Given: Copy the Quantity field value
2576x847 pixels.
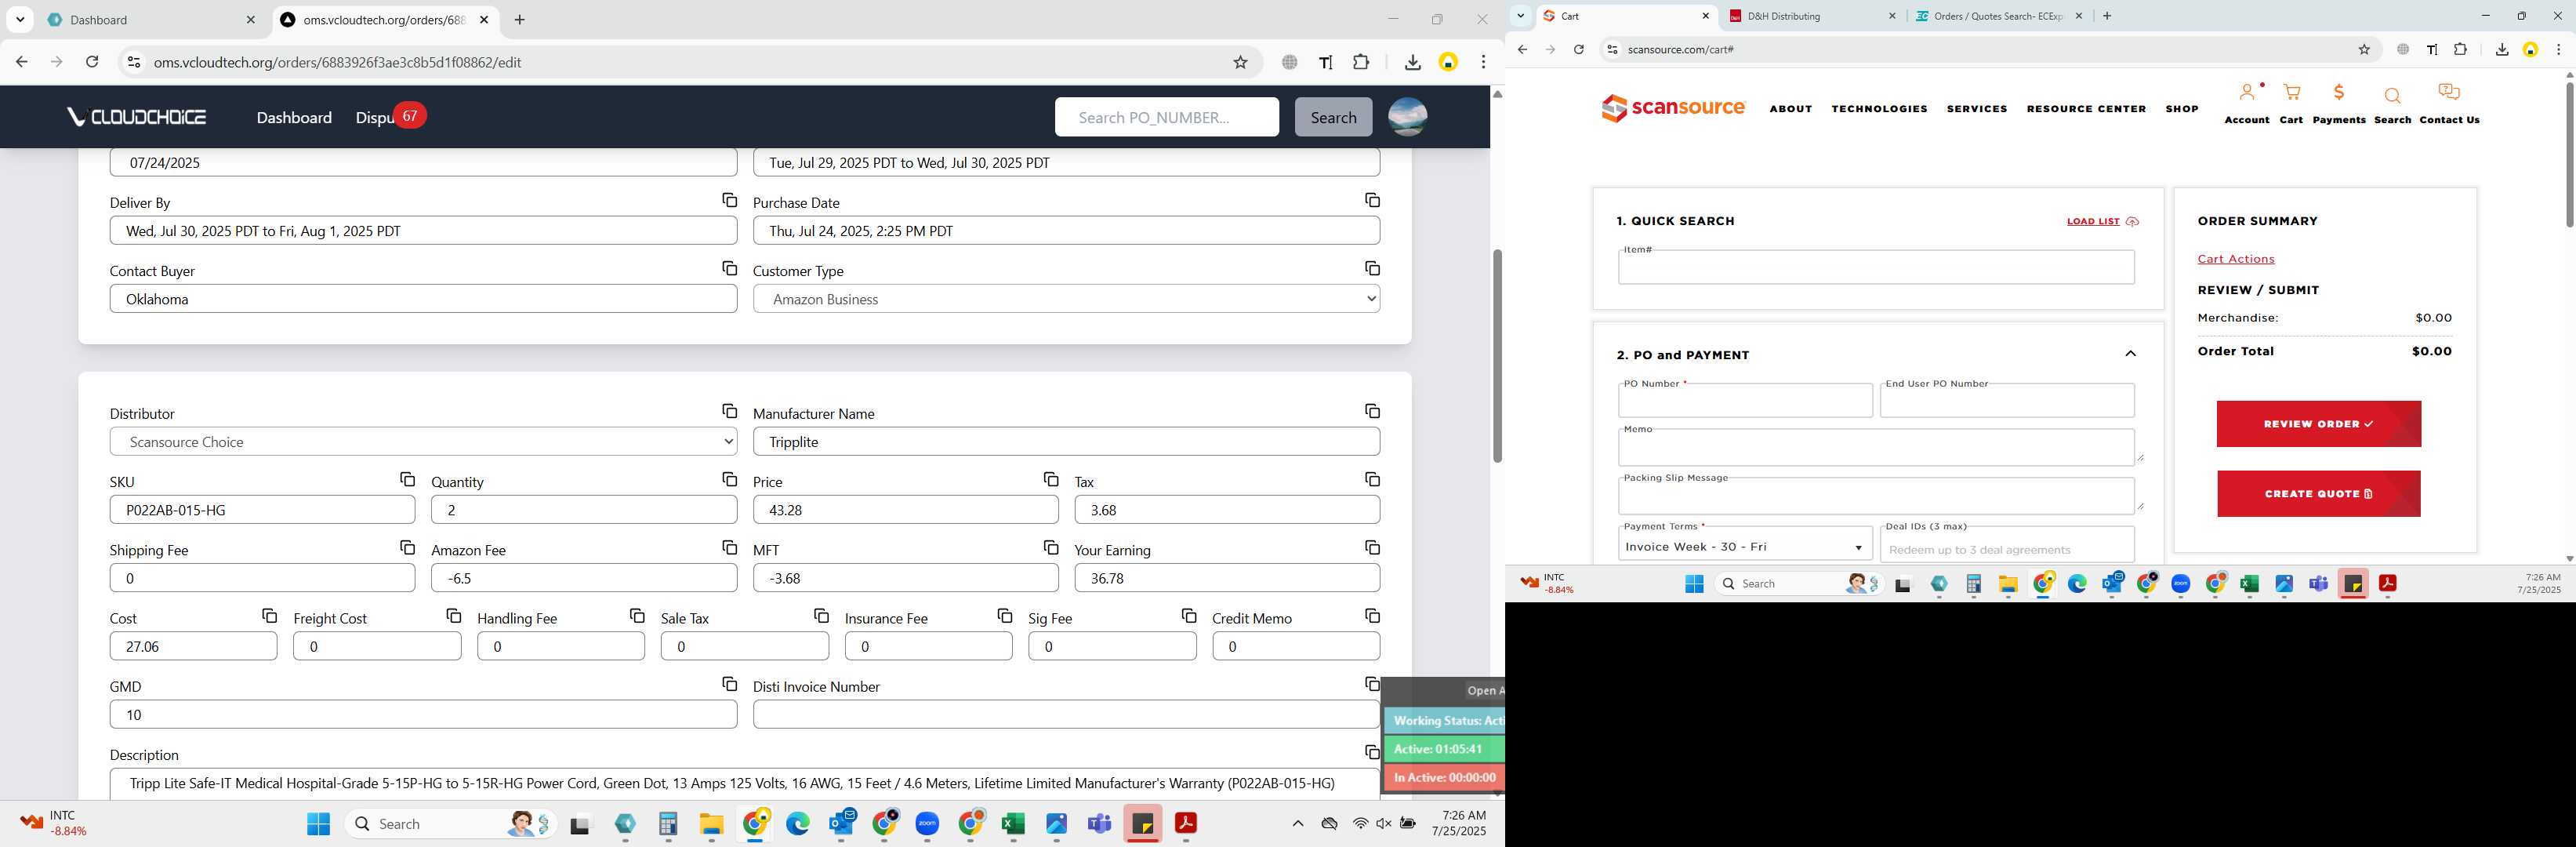Looking at the screenshot, I should click(x=729, y=480).
